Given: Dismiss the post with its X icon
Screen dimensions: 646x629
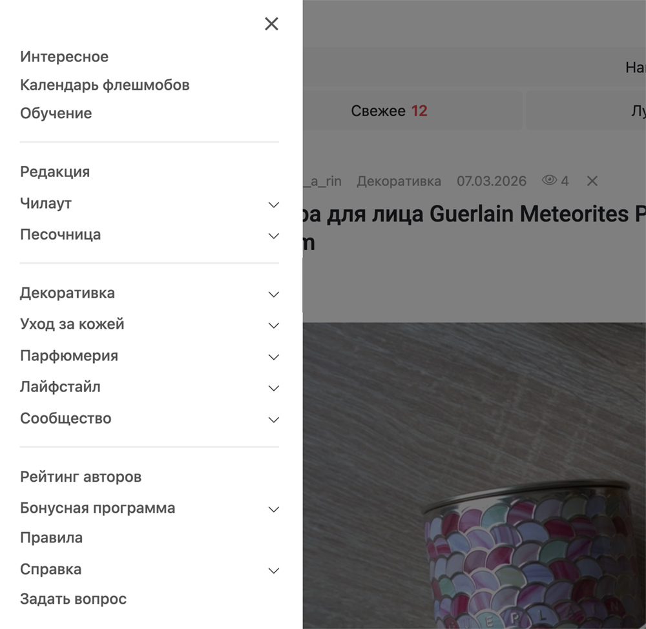Looking at the screenshot, I should [592, 181].
